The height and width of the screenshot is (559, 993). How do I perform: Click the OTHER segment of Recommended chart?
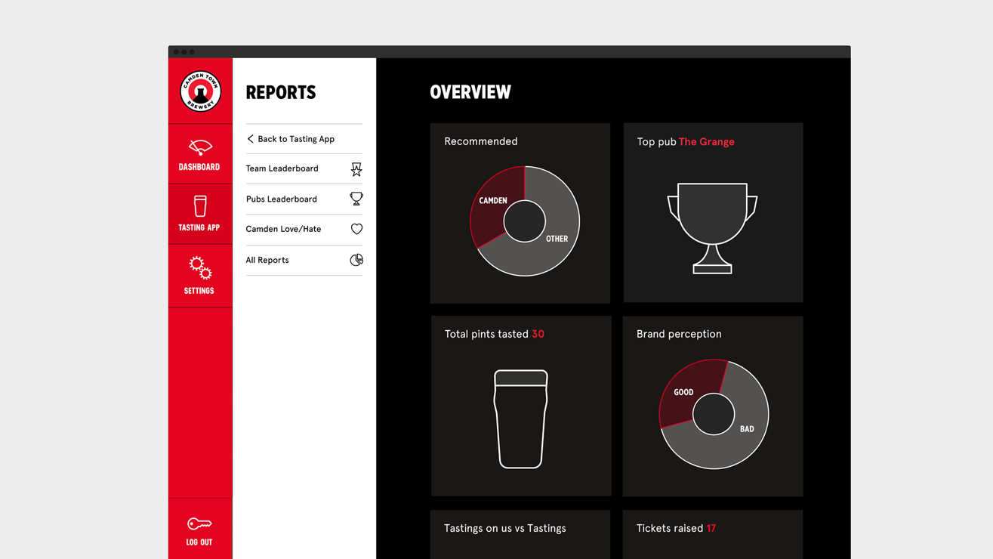tap(557, 239)
